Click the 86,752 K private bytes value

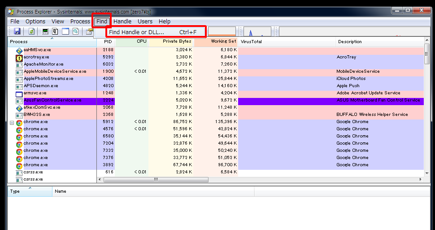pyautogui.click(x=182, y=122)
